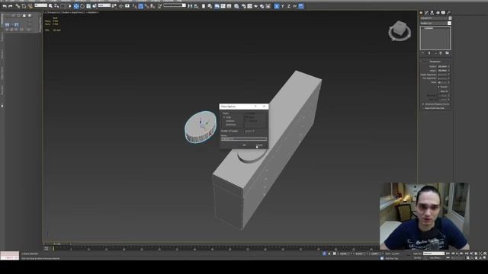Click Cancel in Clone Options dialog
Image resolution: width=488 pixels, height=274 pixels.
pyautogui.click(x=259, y=145)
